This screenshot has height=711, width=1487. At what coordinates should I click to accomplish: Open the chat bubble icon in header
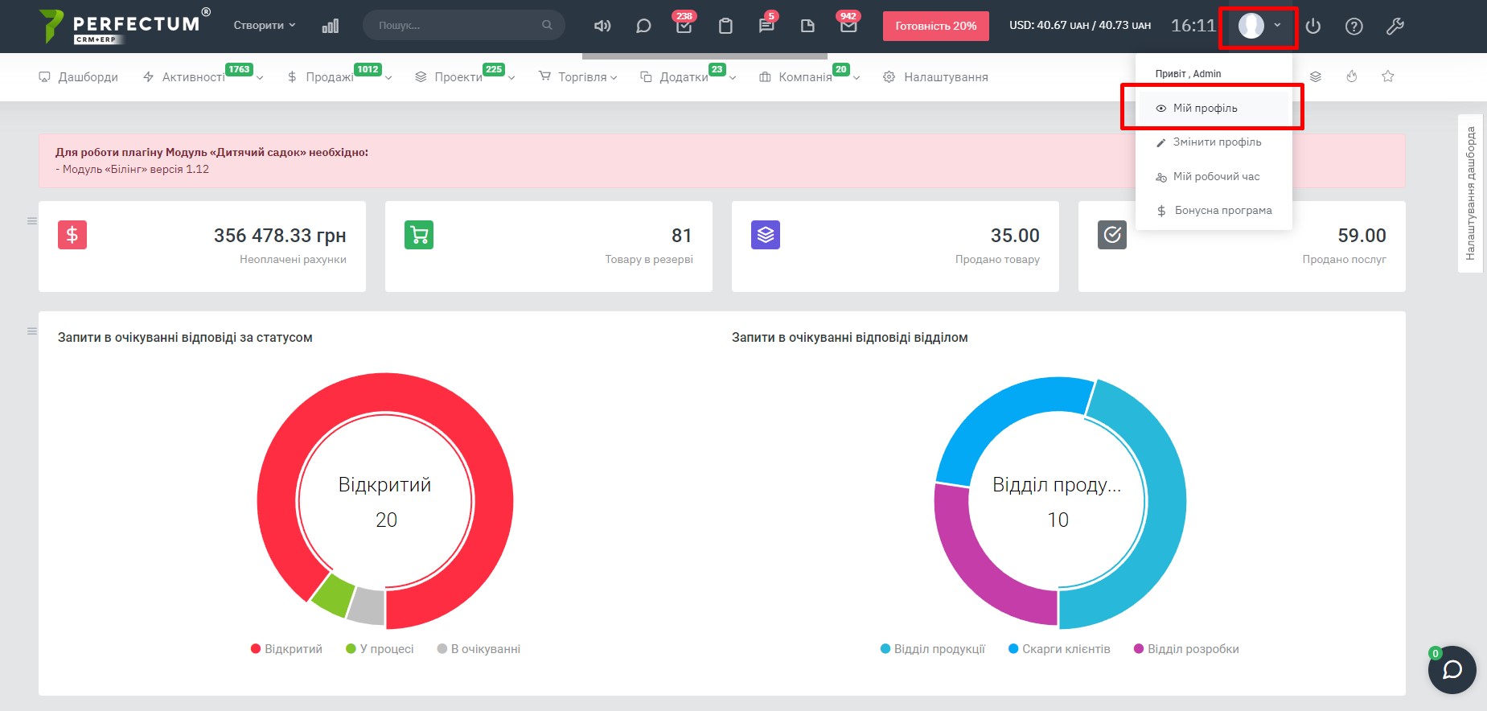coord(643,26)
